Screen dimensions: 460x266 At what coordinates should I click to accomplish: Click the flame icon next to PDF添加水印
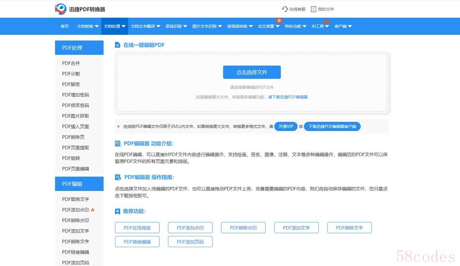pyautogui.click(x=93, y=210)
